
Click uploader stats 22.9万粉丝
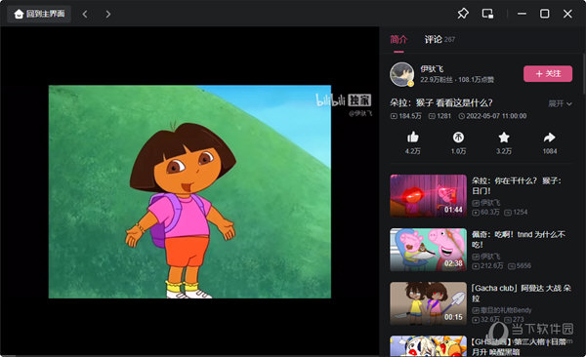[x=437, y=80]
